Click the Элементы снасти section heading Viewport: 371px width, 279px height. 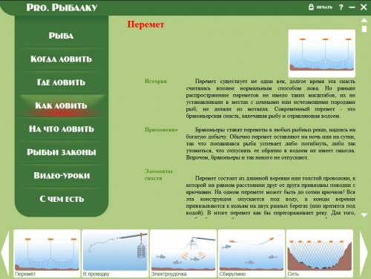tap(159, 174)
